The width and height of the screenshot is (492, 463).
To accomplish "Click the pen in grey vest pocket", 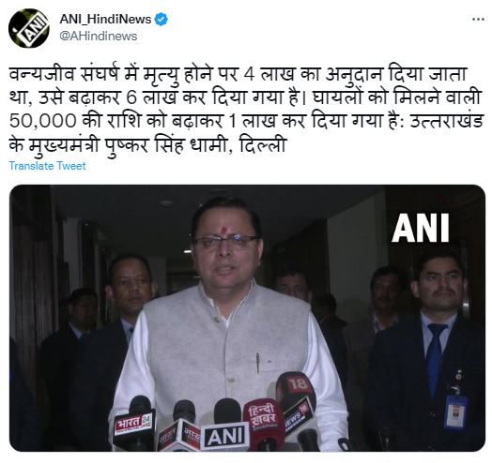I will (257, 363).
